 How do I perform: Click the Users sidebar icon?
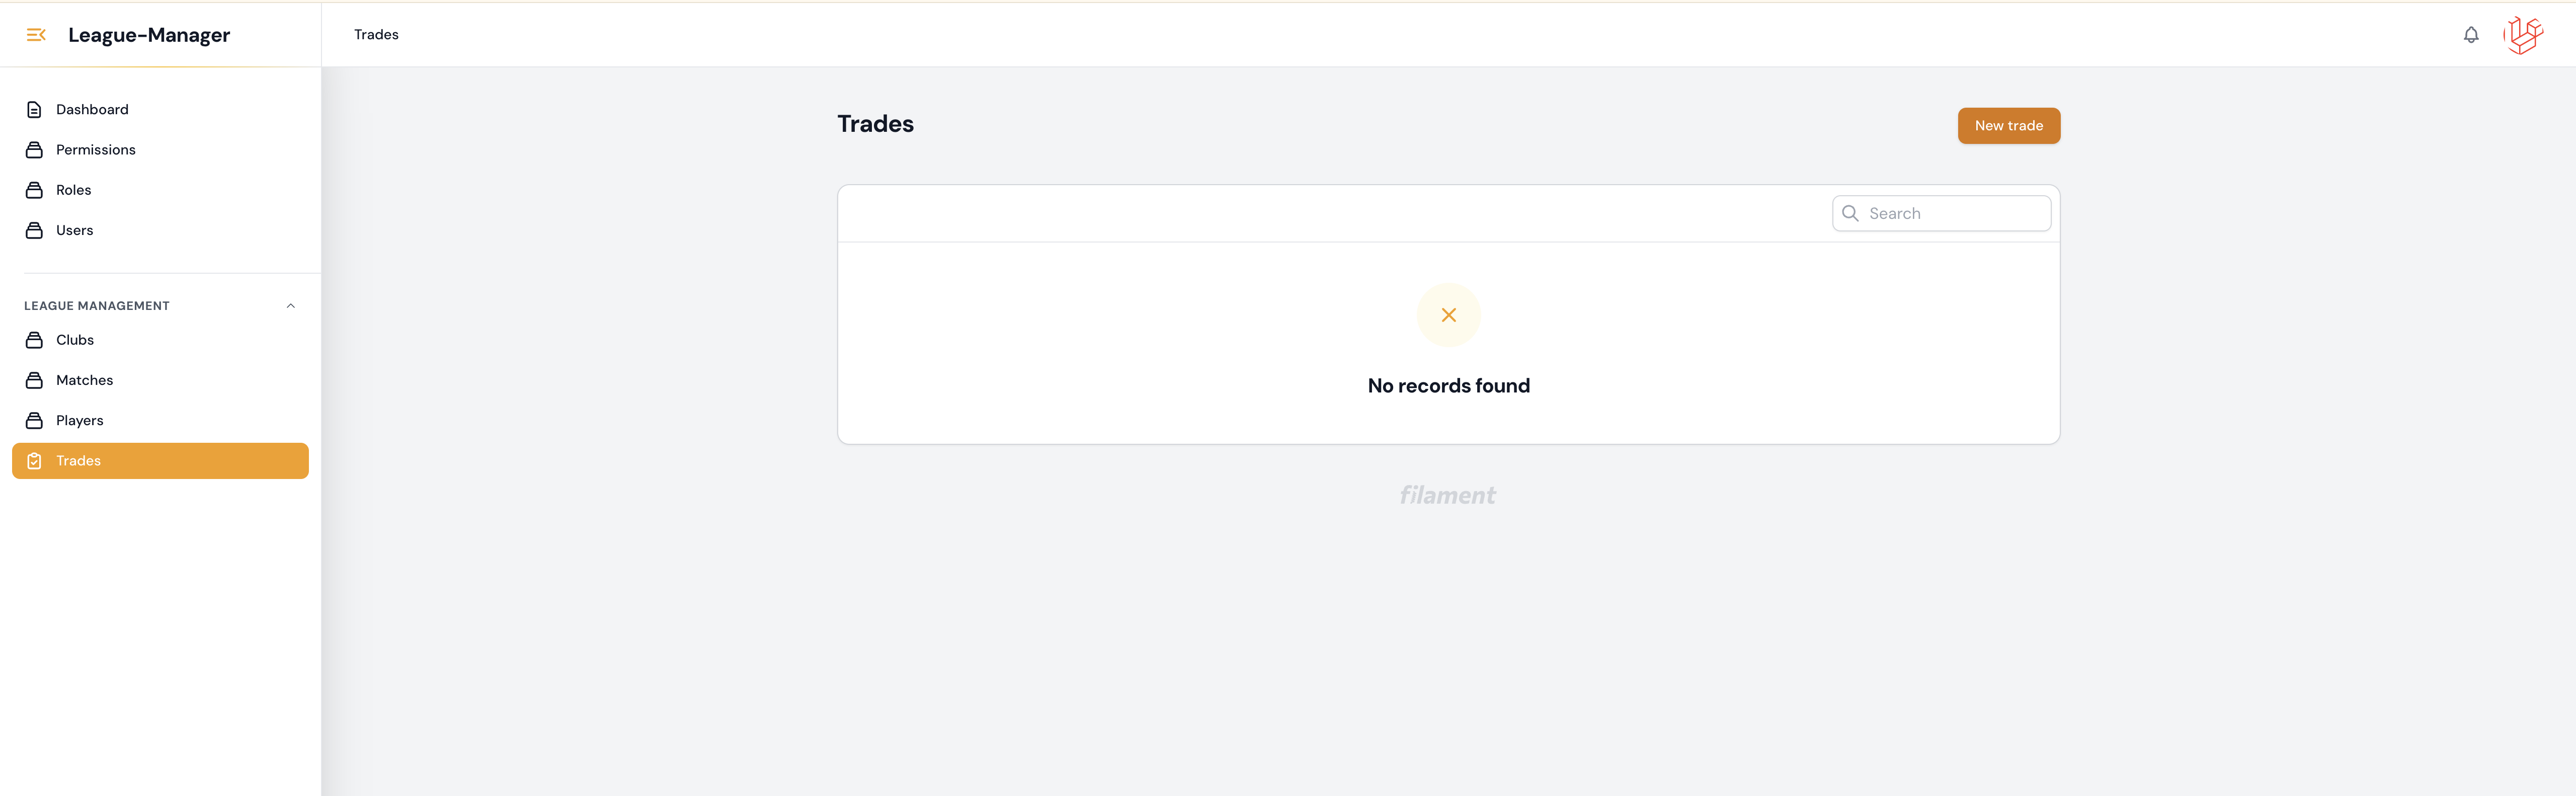(x=34, y=230)
